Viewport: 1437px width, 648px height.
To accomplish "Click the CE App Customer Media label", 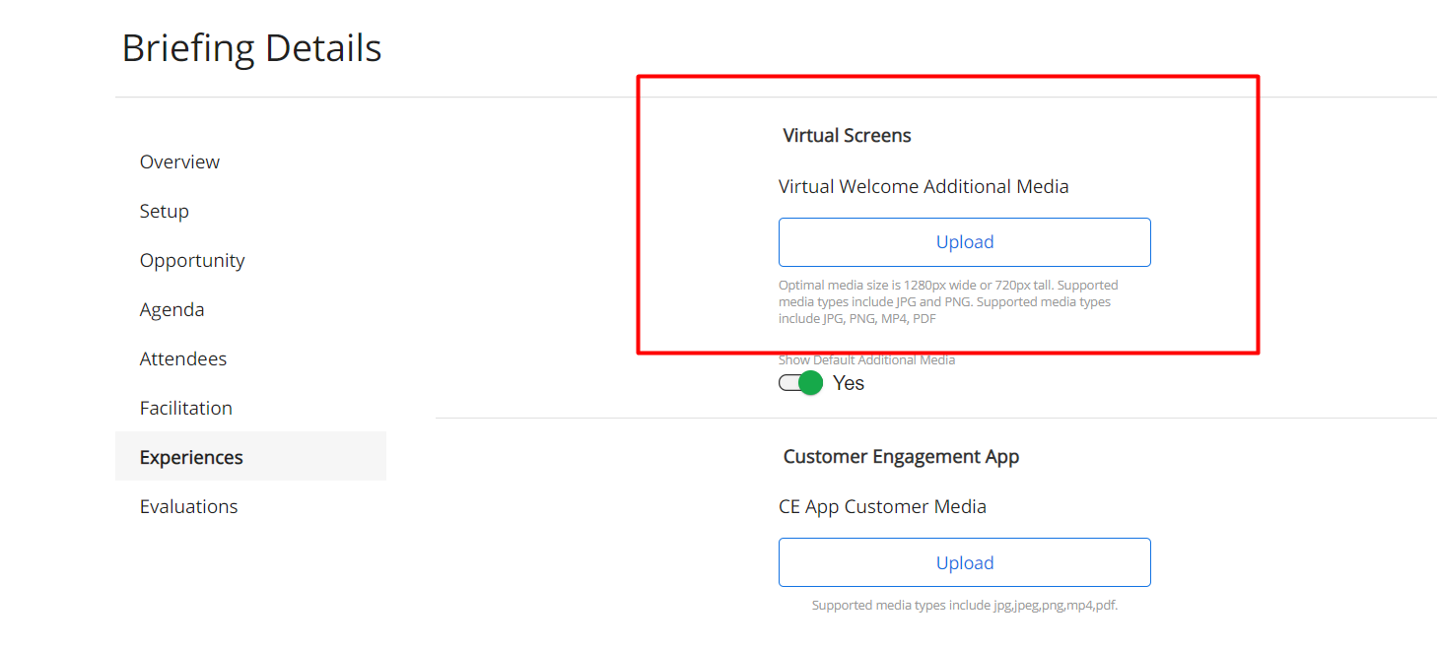I will [x=882, y=506].
